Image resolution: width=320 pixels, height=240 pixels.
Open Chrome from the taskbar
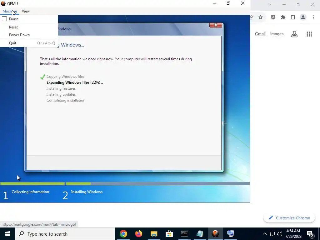(x=123, y=234)
